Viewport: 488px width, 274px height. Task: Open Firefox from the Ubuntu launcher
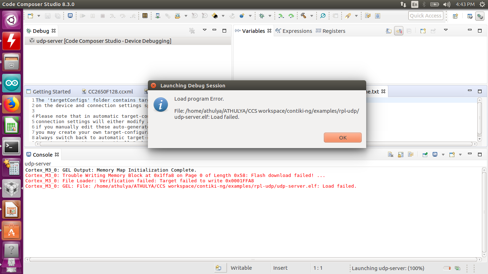[11, 104]
